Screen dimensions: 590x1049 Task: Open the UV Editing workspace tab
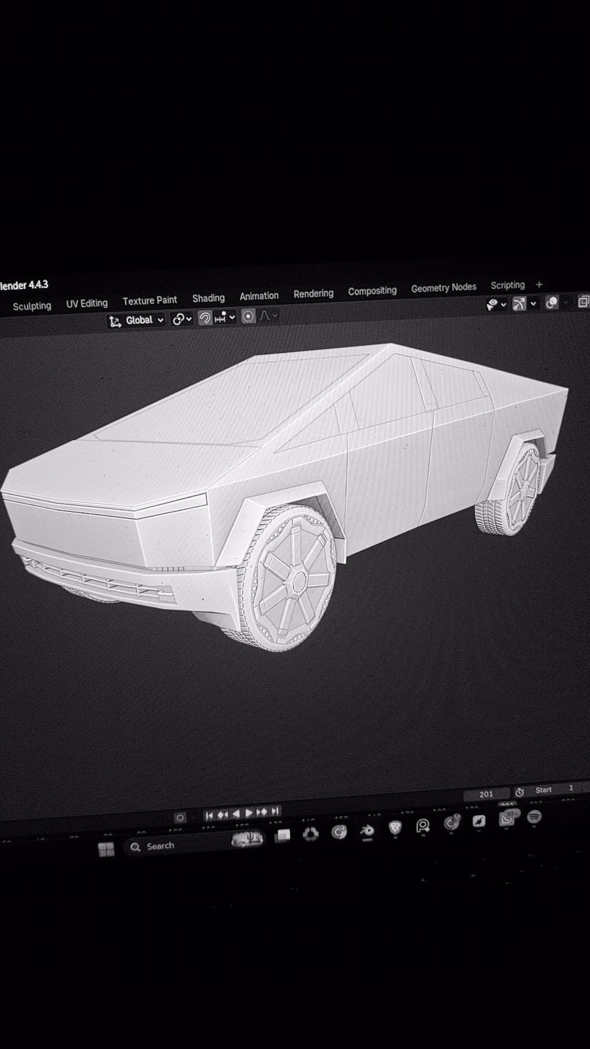(x=87, y=303)
